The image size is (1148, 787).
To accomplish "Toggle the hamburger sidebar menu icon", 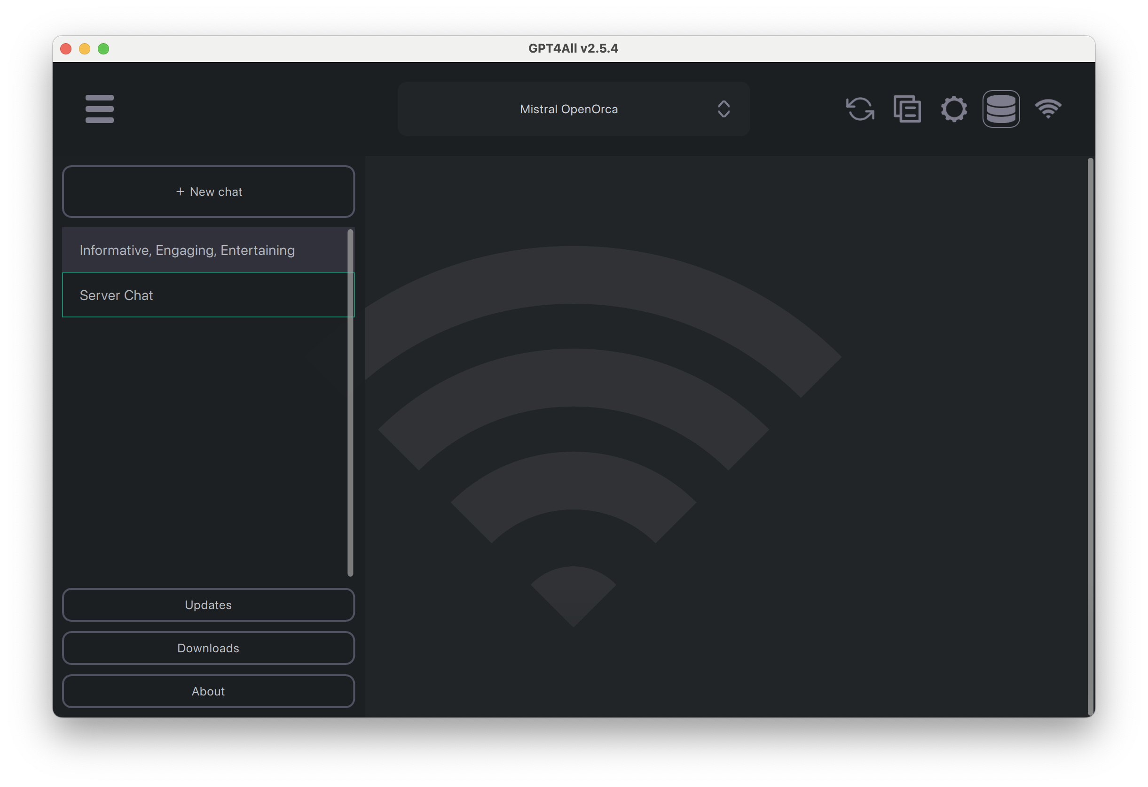I will (x=99, y=108).
